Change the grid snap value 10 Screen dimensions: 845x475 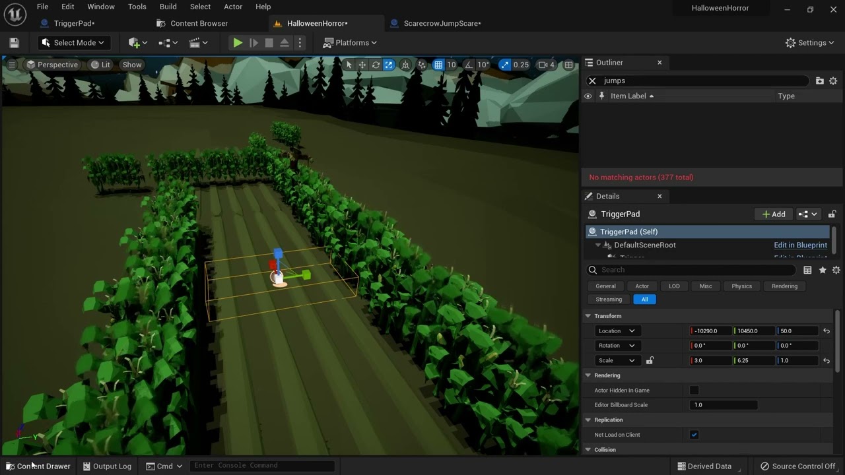coord(452,65)
